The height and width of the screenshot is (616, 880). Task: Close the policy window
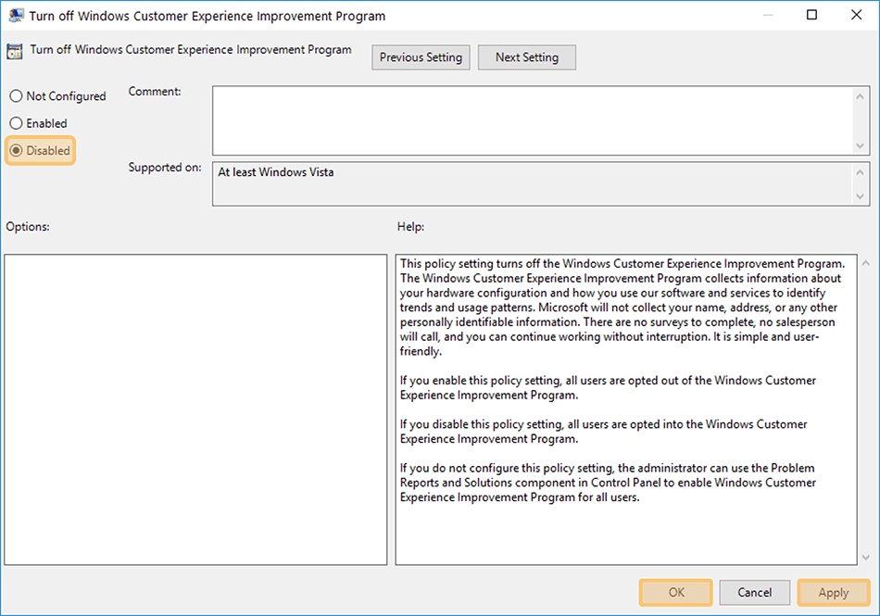tap(856, 15)
